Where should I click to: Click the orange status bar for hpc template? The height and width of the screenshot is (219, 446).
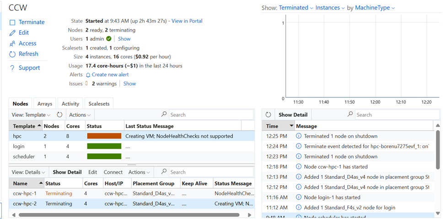[x=104, y=136]
